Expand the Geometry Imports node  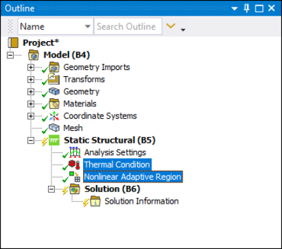pyautogui.click(x=31, y=67)
